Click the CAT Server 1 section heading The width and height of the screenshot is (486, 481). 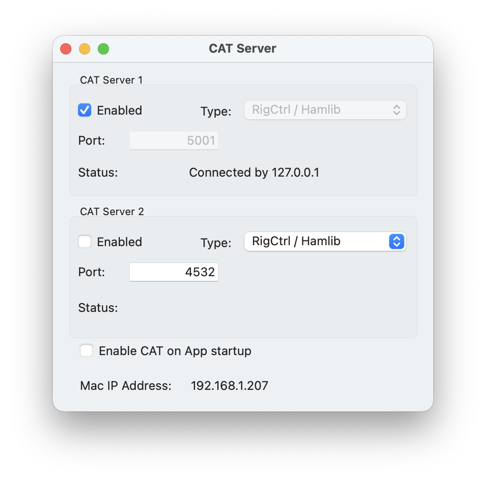[x=111, y=80]
